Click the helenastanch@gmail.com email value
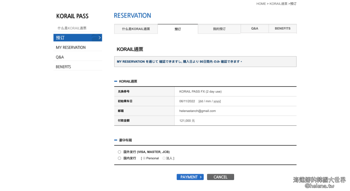 197,111
